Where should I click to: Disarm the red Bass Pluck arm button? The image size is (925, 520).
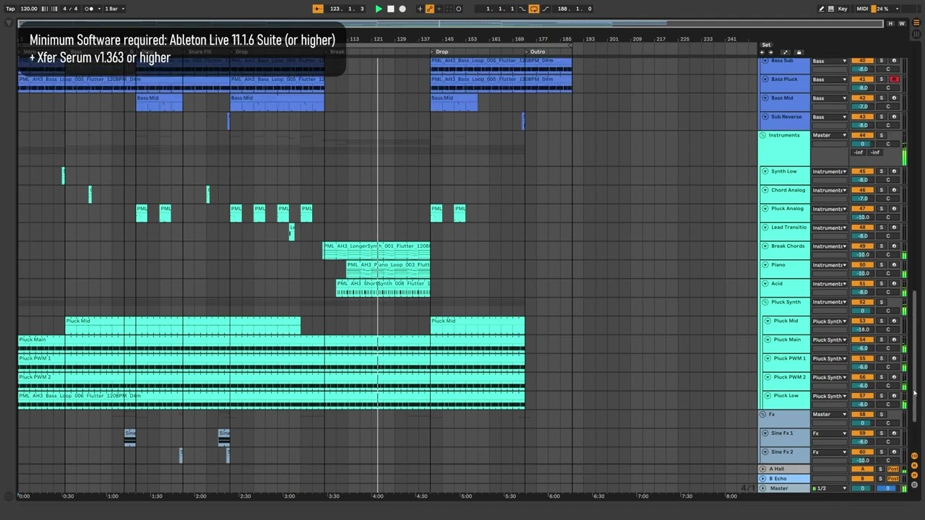point(894,79)
